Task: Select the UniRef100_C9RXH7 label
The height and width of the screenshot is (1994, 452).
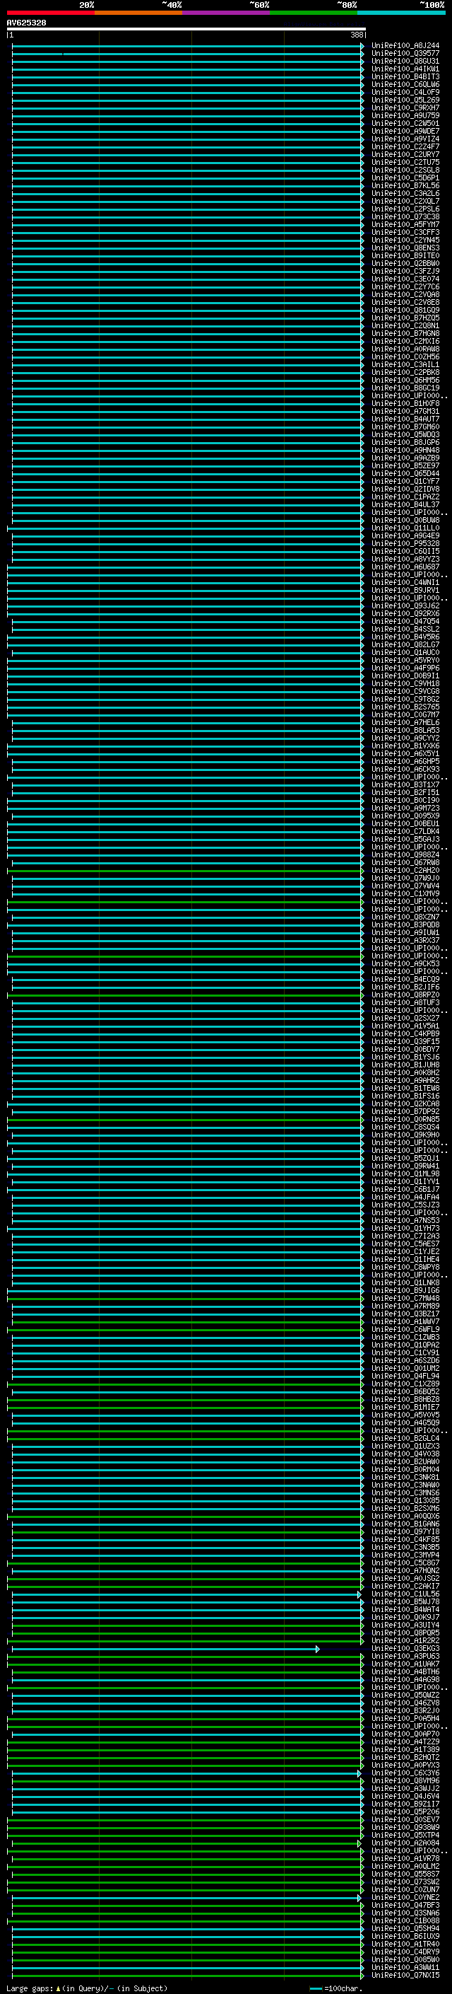Action: (x=405, y=108)
